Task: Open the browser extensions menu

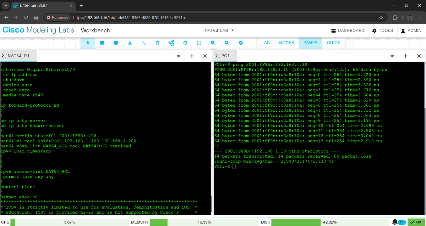Action: 395,17
